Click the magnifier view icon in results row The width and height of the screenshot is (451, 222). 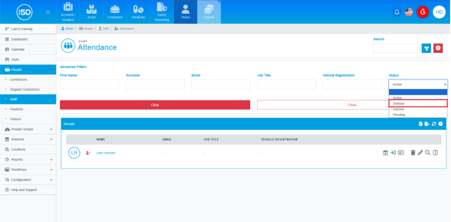pyautogui.click(x=428, y=152)
